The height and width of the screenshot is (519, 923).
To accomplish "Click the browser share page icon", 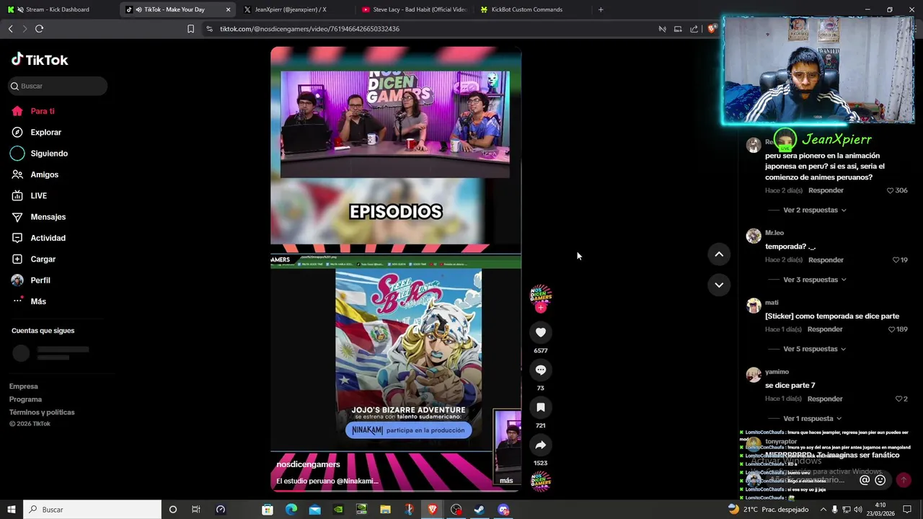I will (x=694, y=29).
